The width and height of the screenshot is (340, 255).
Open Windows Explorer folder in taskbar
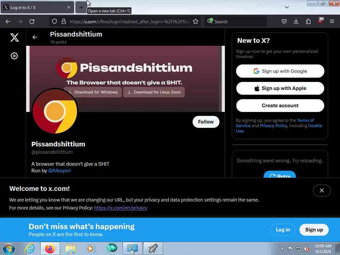71,249
